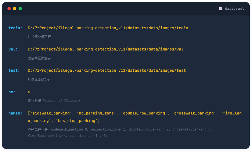252x152 pixels.
Task: Click the images/val dataset path
Action: 106,49
